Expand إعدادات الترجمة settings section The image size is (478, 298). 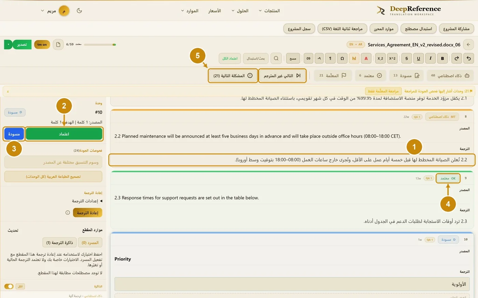tap(87, 201)
